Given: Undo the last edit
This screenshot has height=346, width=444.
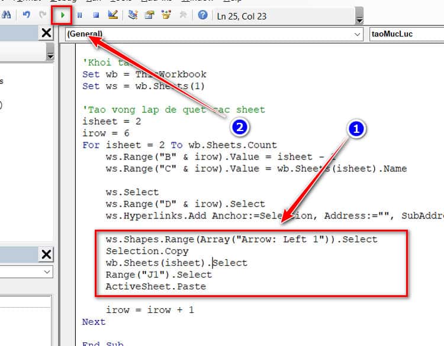Looking at the screenshot, I should click(x=26, y=14).
